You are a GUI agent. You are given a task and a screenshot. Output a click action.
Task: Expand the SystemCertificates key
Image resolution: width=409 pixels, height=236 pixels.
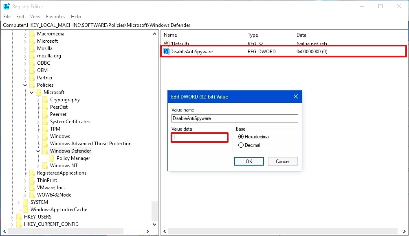click(38, 122)
